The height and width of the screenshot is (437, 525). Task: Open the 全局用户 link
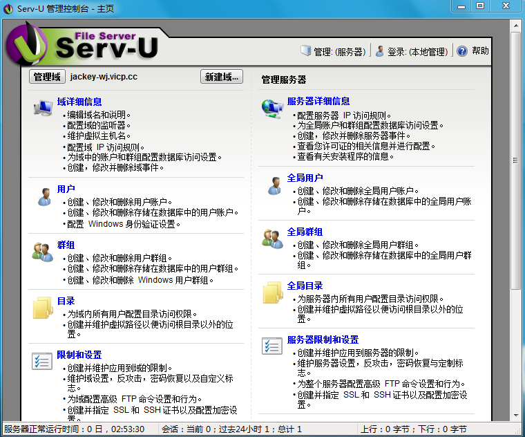tap(305, 178)
